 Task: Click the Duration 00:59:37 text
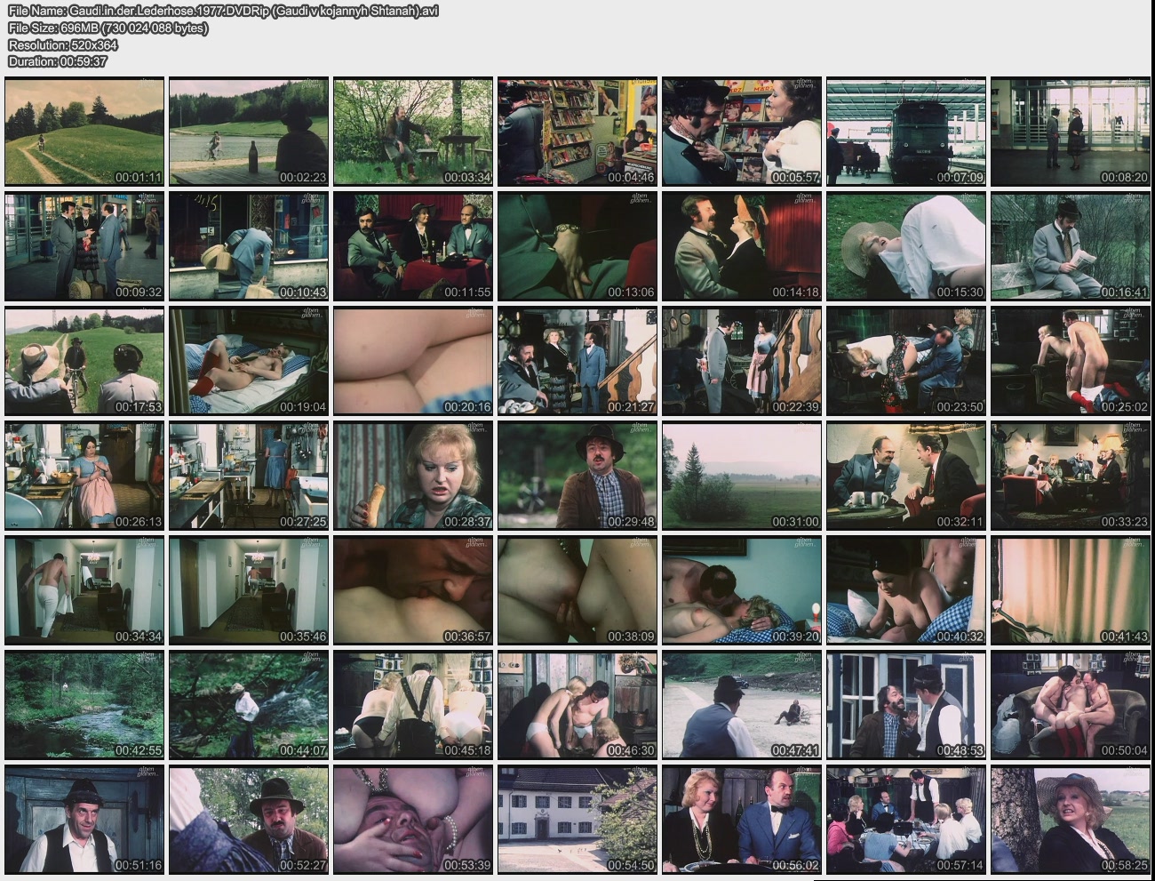pos(57,61)
